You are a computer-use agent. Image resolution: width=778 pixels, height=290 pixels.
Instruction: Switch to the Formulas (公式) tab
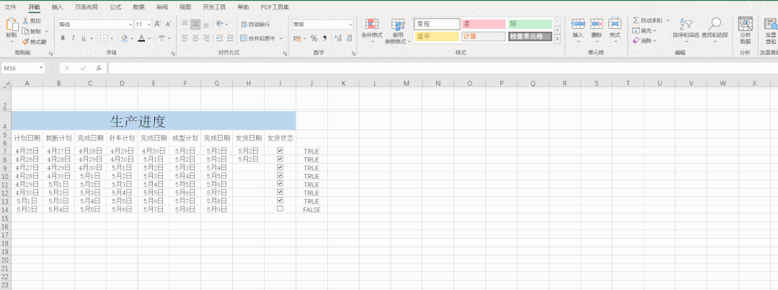[115, 7]
